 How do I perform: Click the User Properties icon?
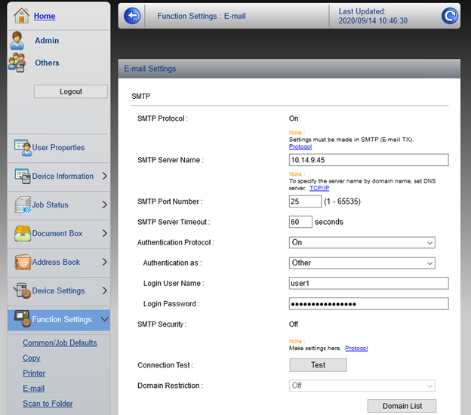22,147
